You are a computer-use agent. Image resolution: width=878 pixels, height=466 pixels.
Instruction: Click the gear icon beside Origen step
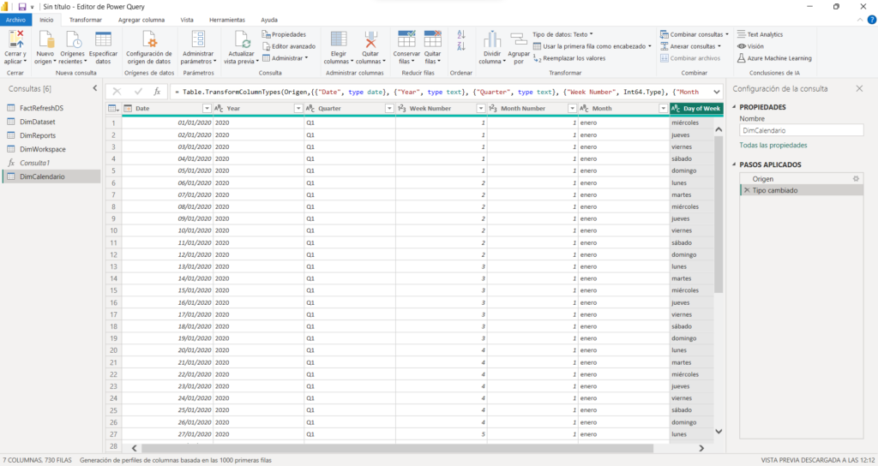pyautogui.click(x=855, y=178)
